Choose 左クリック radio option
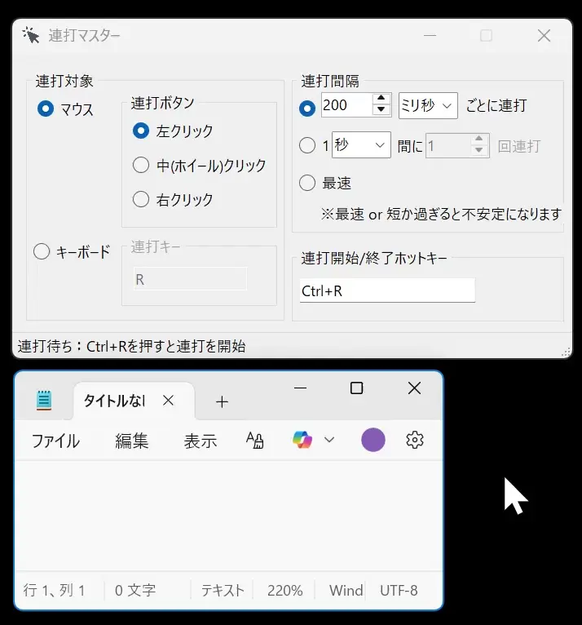The width and height of the screenshot is (582, 625). pyautogui.click(x=141, y=131)
